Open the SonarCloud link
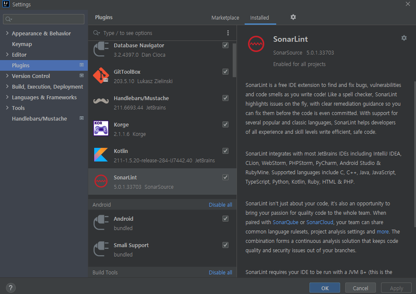 [x=320, y=222]
